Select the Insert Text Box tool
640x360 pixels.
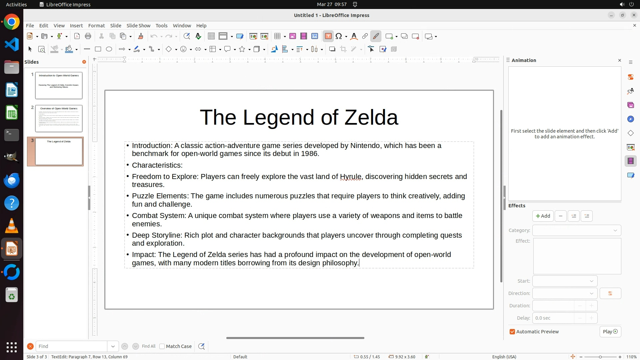[x=328, y=36]
